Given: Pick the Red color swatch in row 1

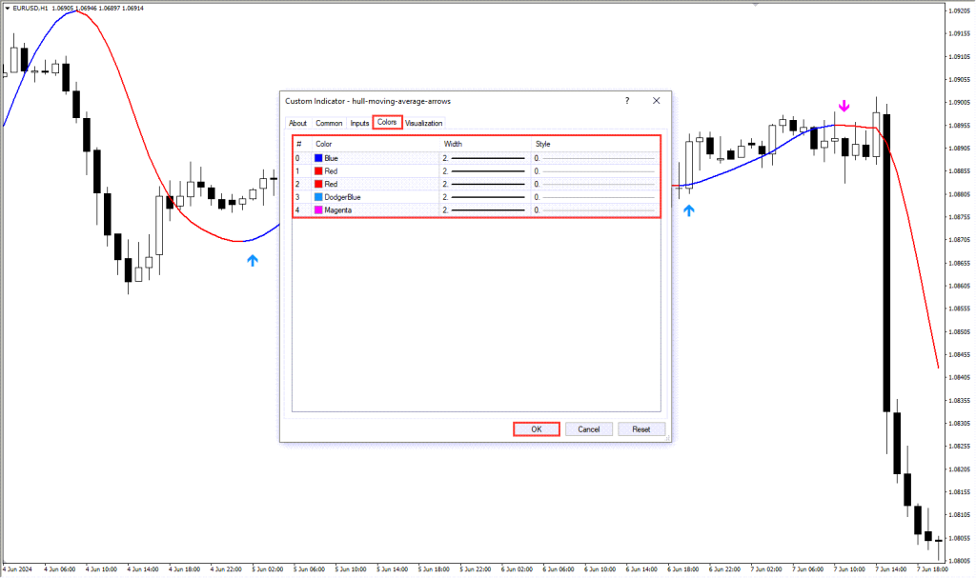Looking at the screenshot, I should point(318,171).
